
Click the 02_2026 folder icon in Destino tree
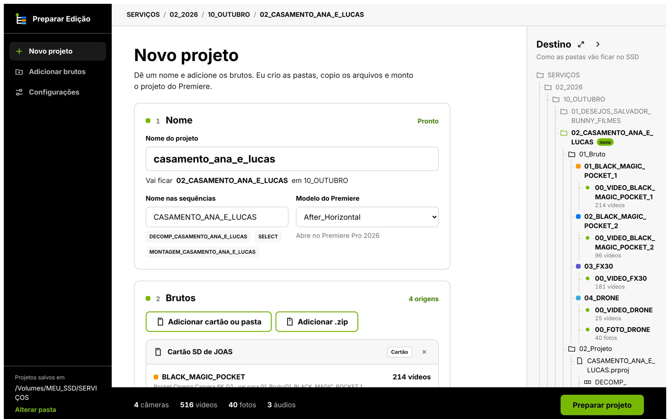(x=548, y=87)
